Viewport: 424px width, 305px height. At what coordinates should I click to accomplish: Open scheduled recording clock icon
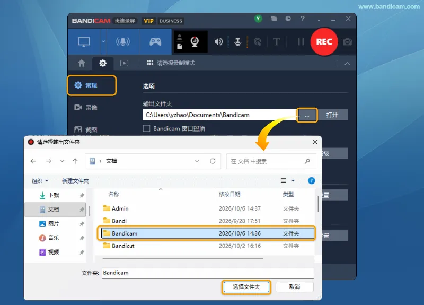coord(288,19)
